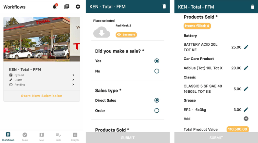258x143 pixels.
Task: Click the Red Kiosk 2 place name
Action: (123, 25)
